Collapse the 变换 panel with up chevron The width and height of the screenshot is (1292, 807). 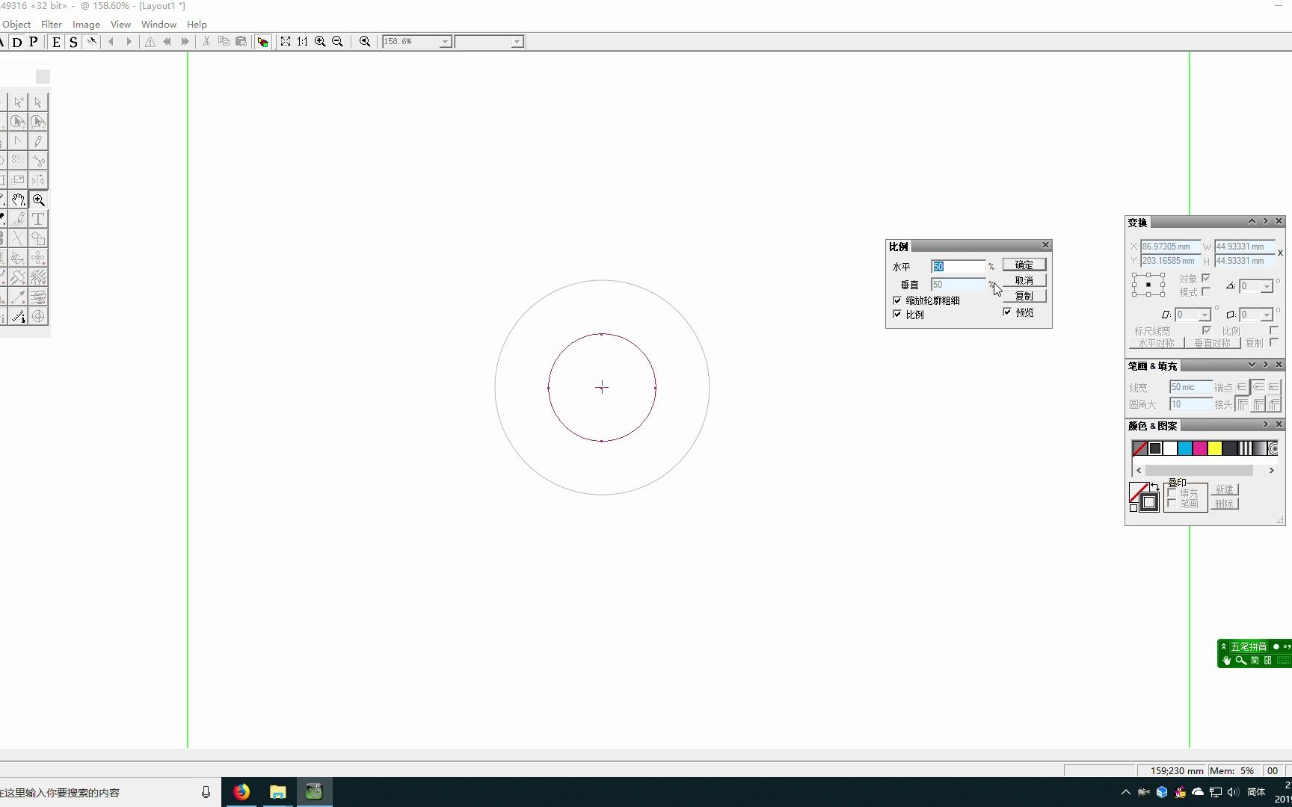1252,221
